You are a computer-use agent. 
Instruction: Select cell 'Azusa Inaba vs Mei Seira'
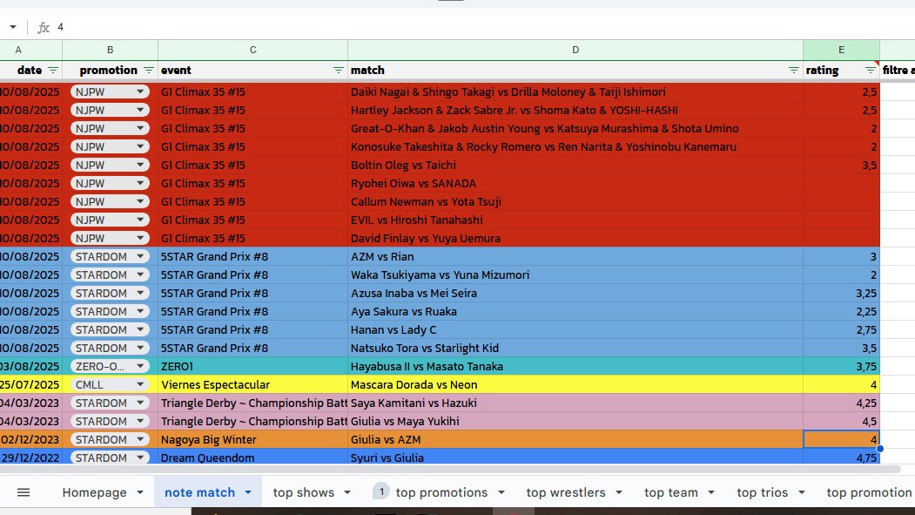tap(575, 293)
